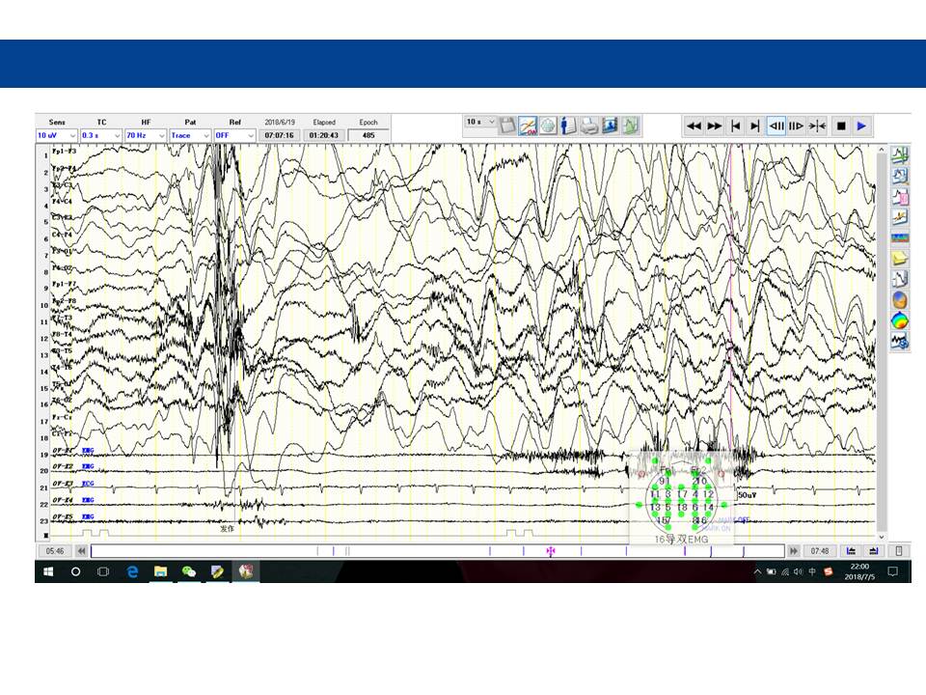Toggle the waveform overlay ON icon
926x695 pixels.
(528, 125)
